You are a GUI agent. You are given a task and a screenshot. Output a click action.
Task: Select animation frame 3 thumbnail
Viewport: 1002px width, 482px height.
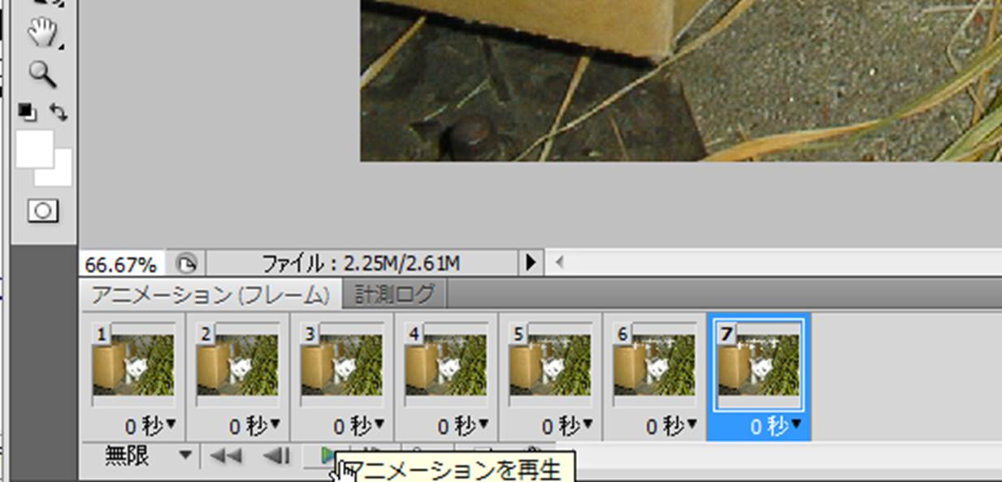342,364
